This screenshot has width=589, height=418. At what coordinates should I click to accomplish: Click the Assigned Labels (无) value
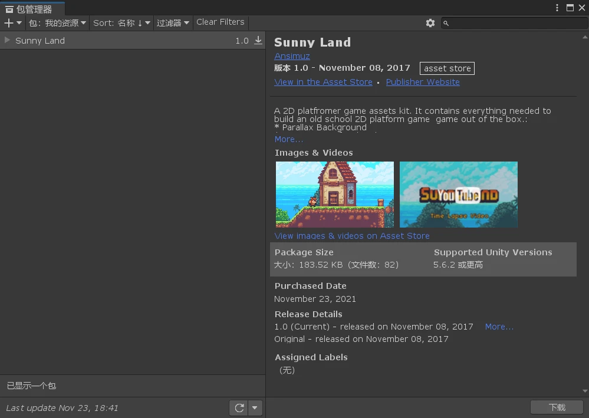pyautogui.click(x=287, y=370)
